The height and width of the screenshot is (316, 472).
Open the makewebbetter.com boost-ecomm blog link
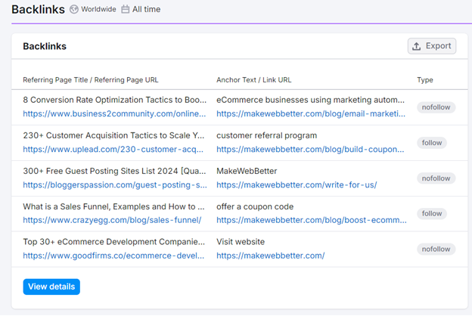click(x=312, y=220)
